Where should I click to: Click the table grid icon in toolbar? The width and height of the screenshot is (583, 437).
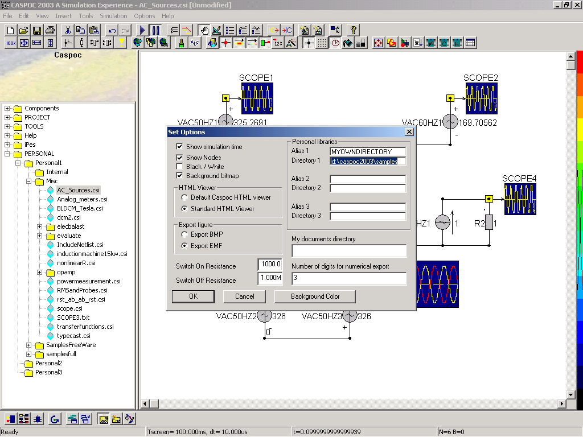pyautogui.click(x=470, y=43)
